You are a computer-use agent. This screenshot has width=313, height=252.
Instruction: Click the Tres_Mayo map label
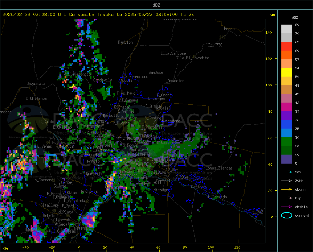coord(126,93)
